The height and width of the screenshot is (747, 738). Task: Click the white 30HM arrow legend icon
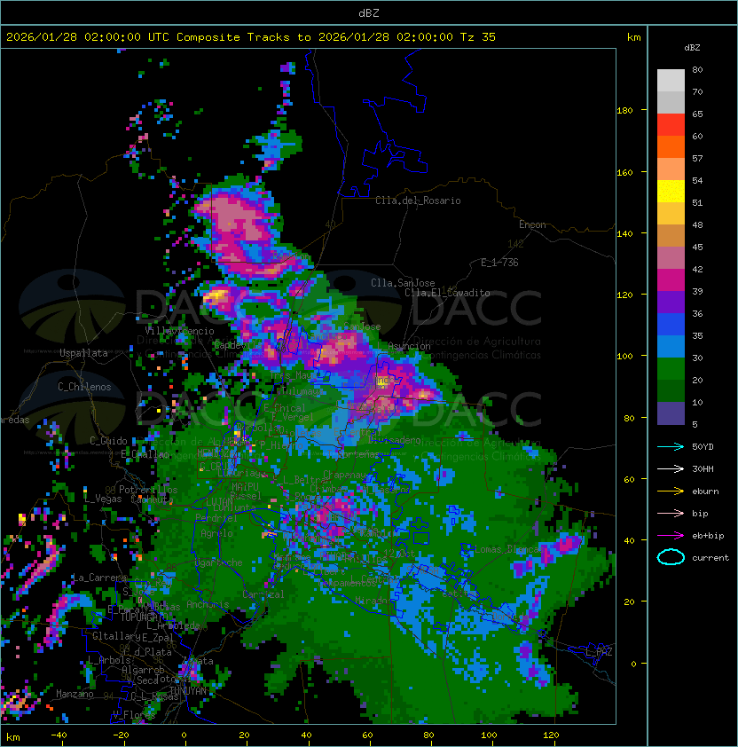tap(671, 468)
